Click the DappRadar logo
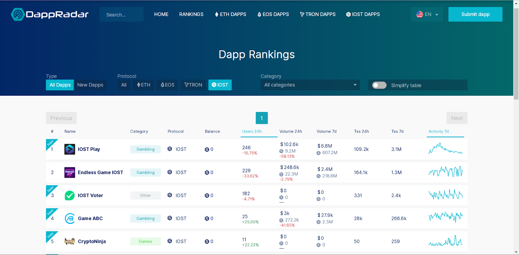The height and width of the screenshot is (255, 519). pos(50,14)
